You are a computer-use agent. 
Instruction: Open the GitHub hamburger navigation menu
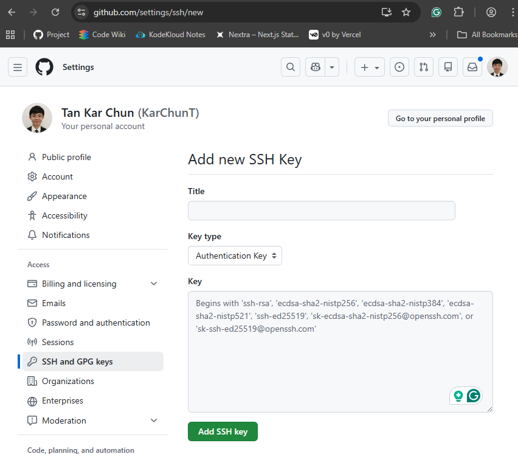tap(18, 67)
